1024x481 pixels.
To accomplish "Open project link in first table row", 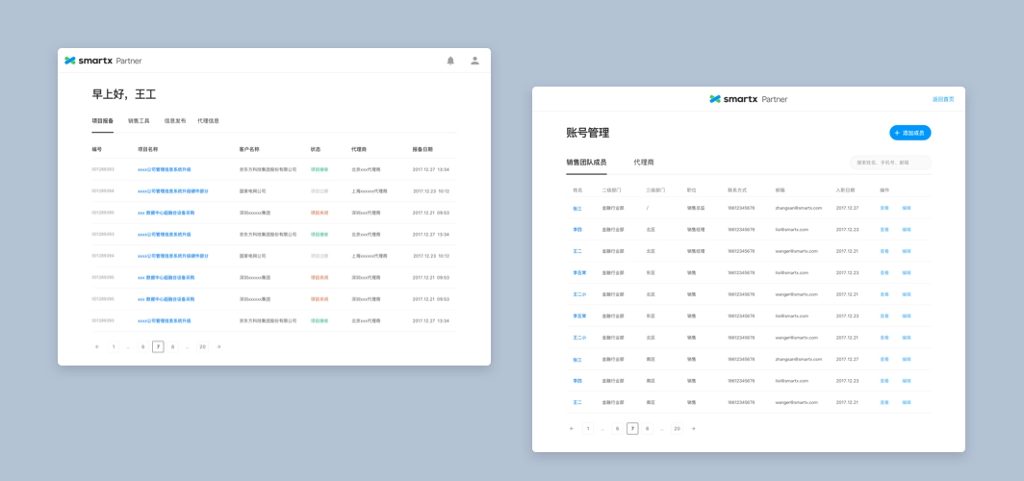I will click(x=164, y=169).
